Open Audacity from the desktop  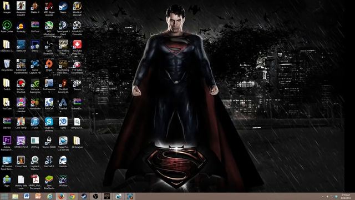pyautogui.click(x=21, y=27)
